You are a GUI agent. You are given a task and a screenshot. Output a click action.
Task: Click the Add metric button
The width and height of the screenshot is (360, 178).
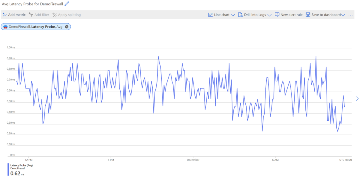point(14,14)
